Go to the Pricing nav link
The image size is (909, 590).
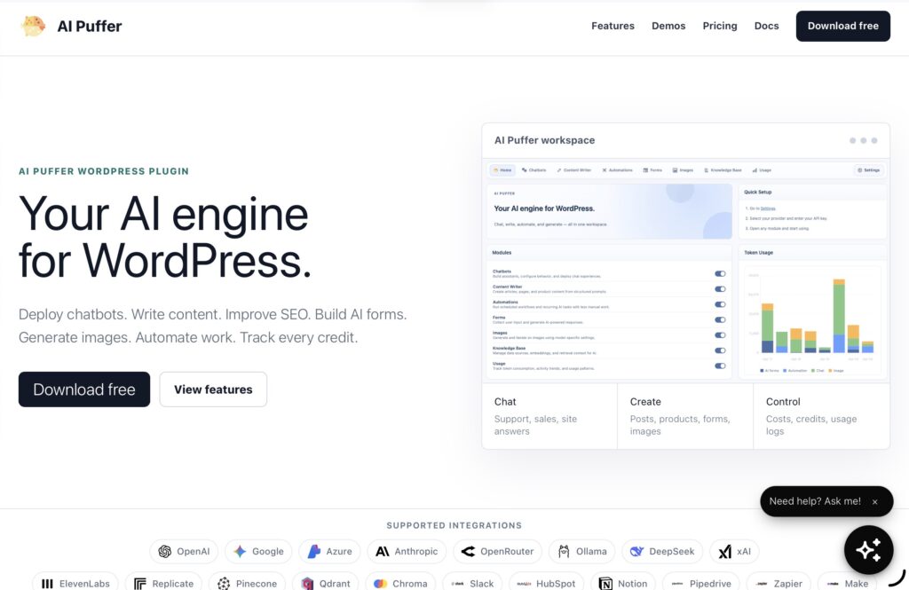pyautogui.click(x=719, y=26)
